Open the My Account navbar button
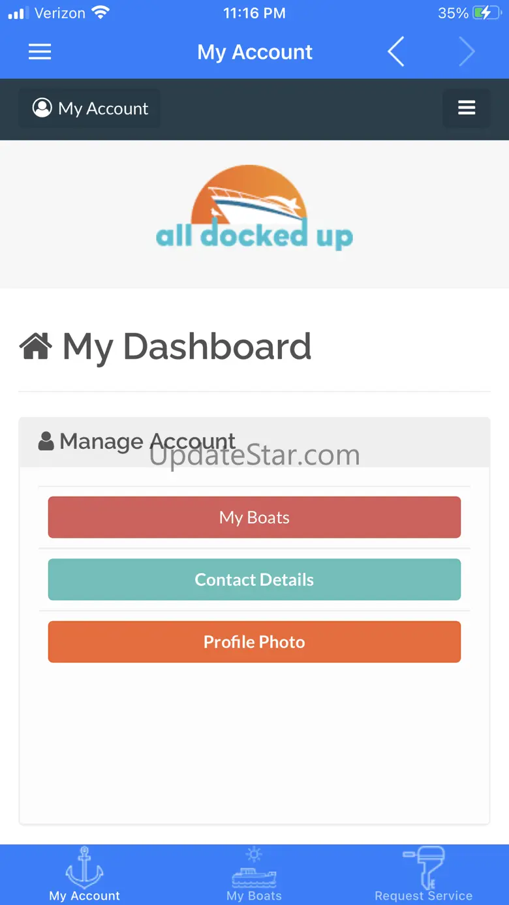This screenshot has width=509, height=905. (89, 108)
